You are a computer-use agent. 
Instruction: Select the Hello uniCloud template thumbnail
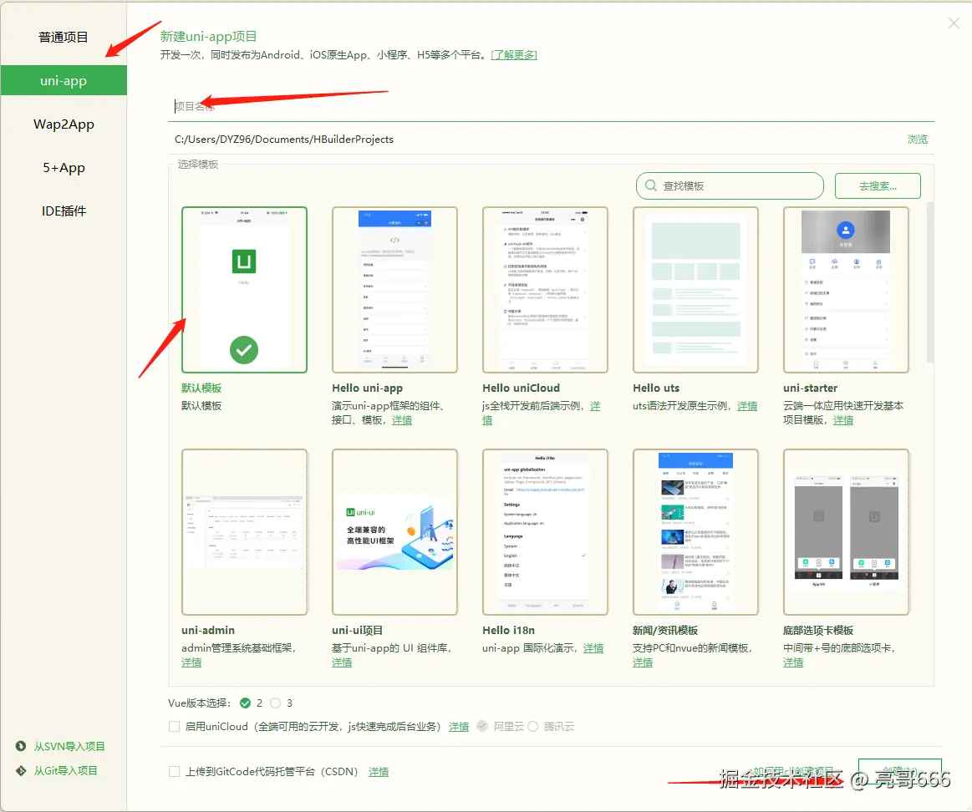(545, 290)
